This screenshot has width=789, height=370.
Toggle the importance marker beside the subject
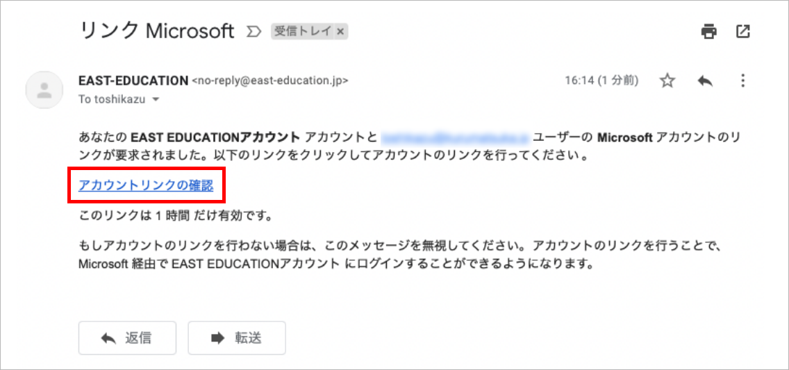pyautogui.click(x=253, y=32)
